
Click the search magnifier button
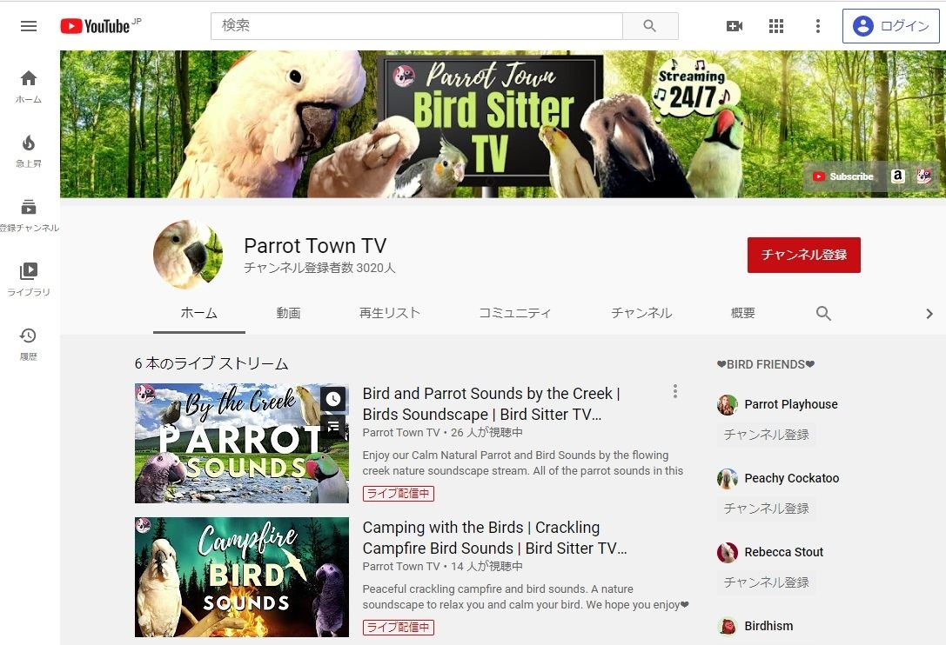[x=650, y=26]
